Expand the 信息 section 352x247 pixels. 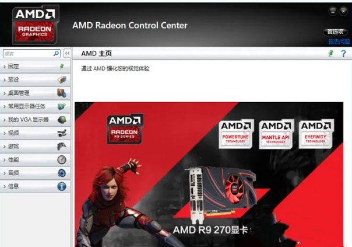pyautogui.click(x=36, y=186)
